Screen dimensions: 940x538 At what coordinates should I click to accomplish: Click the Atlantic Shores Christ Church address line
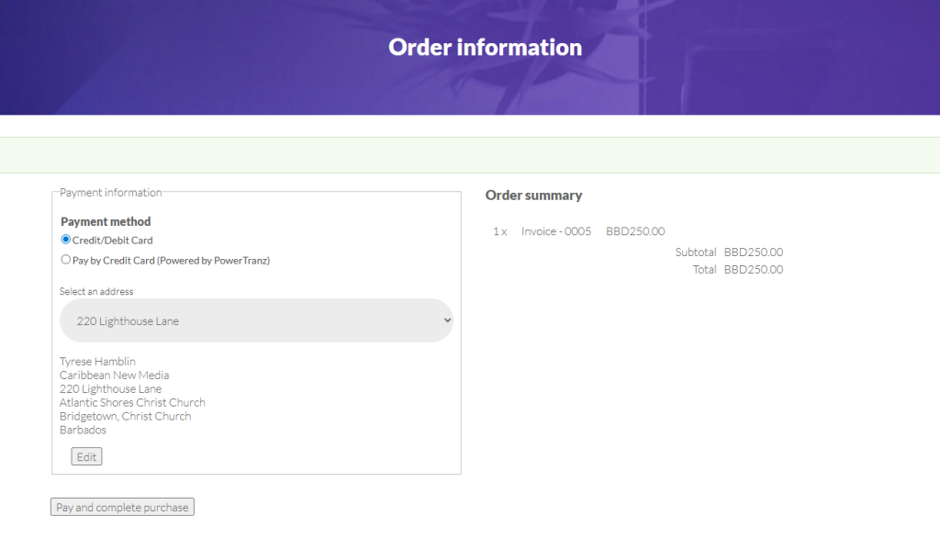coord(132,402)
